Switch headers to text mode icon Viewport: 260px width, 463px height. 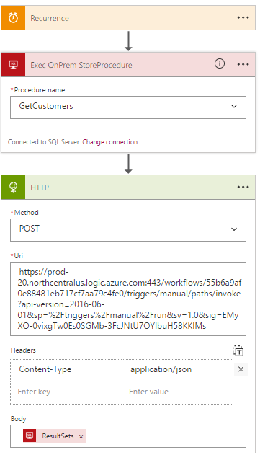click(x=238, y=350)
